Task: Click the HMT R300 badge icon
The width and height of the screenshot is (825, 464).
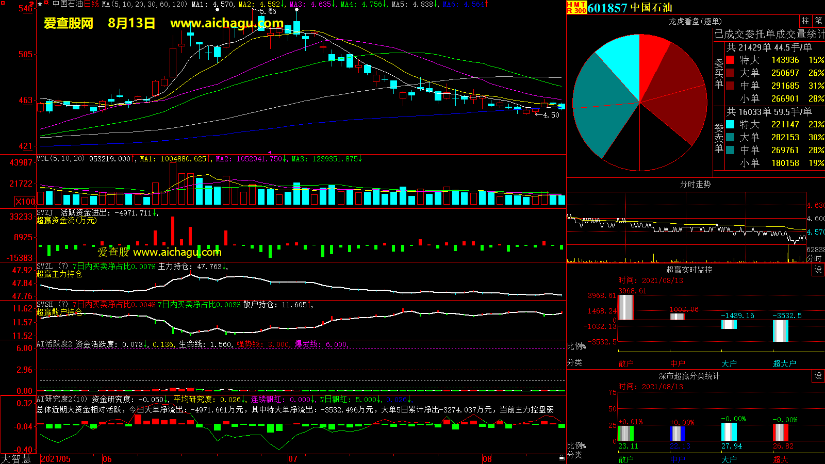Action: [x=576, y=7]
